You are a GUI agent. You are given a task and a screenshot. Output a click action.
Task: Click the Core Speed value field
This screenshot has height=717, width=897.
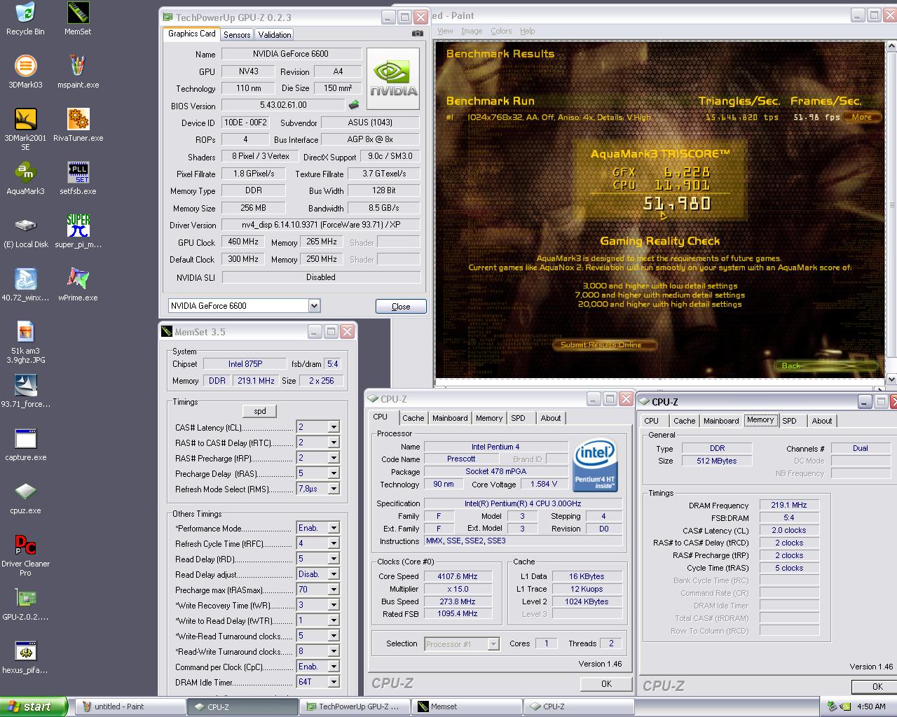457,576
